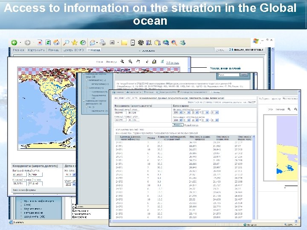Click the export icon beside the Помощь link
Screen dimensions: 307x230
(162, 62)
